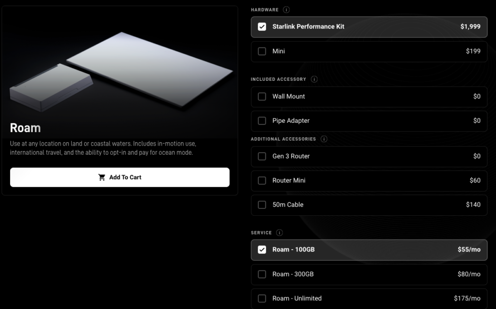Choose the Roam - 300GB plan

pos(262,274)
